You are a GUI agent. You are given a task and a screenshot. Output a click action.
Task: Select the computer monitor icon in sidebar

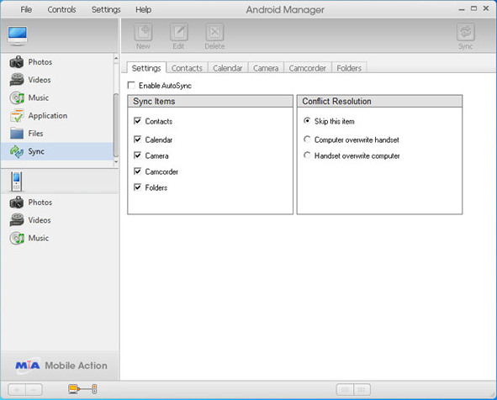coord(18,36)
